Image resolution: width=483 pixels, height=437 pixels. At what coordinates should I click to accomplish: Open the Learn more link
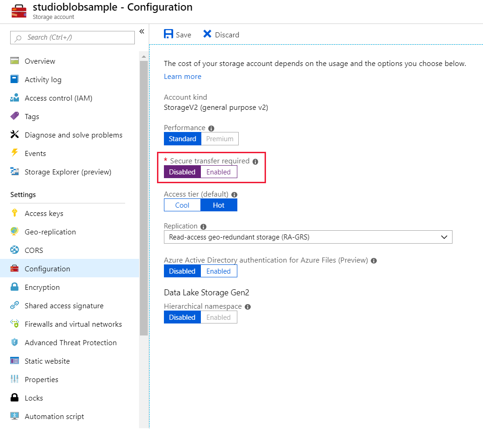coord(182,76)
